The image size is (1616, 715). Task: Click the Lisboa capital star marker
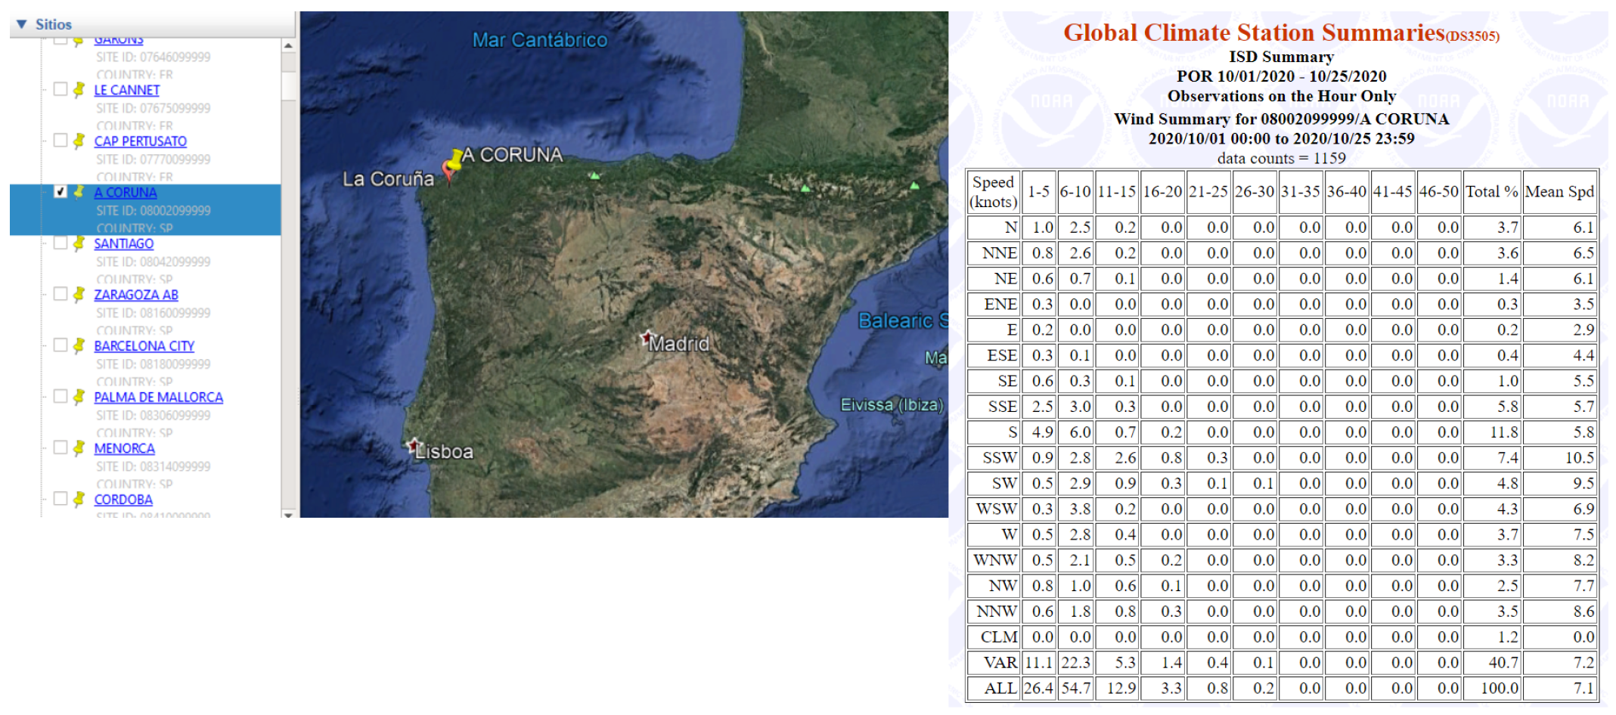(x=413, y=445)
